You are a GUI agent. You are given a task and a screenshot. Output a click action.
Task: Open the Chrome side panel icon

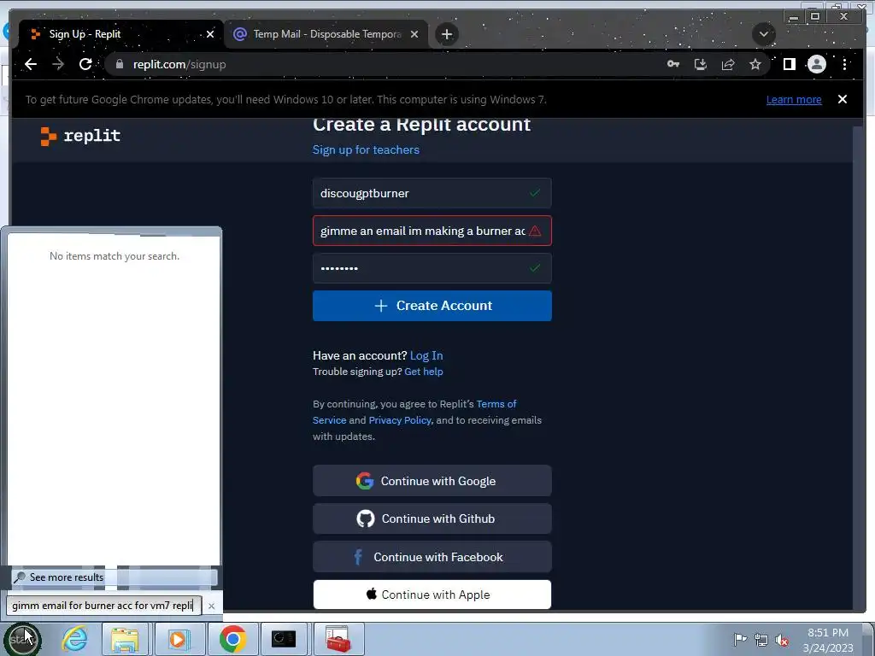789,64
